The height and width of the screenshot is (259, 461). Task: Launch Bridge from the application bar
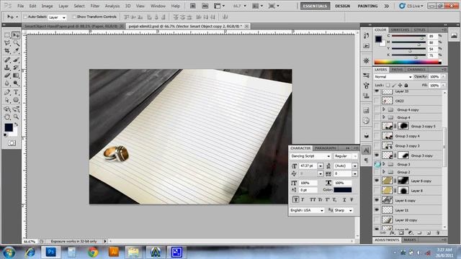pos(192,6)
